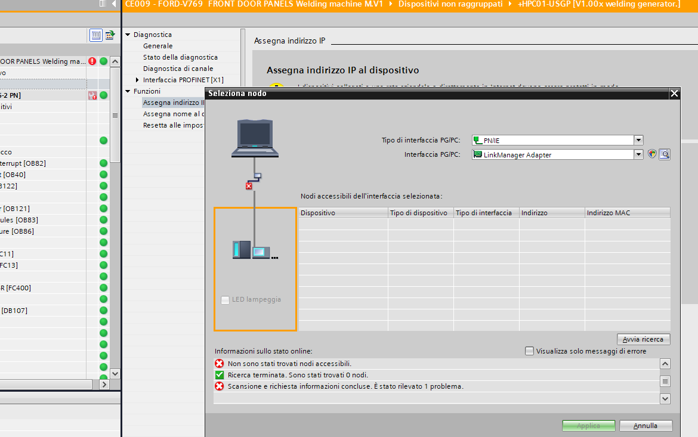Viewport: 698px width, 437px height.
Task: Open the 'Interfaccia PG/PC' LinkManager Adapter dropdown
Action: pyautogui.click(x=638, y=154)
